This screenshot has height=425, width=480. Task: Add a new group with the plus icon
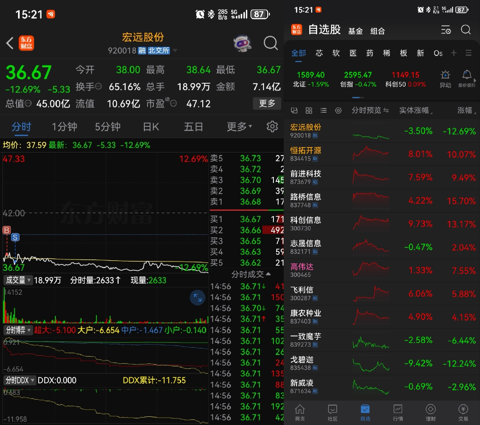pos(454,53)
